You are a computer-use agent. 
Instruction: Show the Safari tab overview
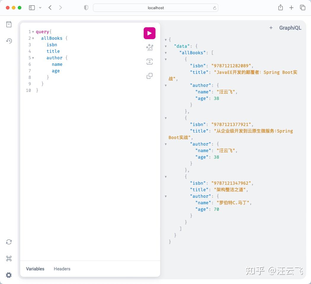[x=303, y=8]
